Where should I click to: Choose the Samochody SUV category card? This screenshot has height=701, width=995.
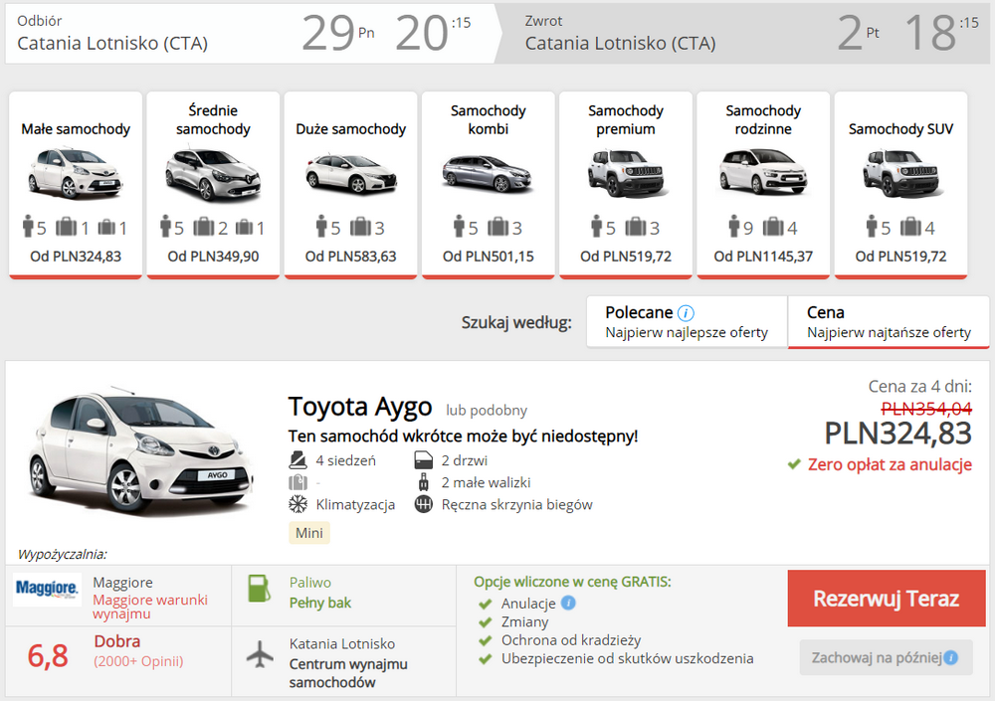901,185
